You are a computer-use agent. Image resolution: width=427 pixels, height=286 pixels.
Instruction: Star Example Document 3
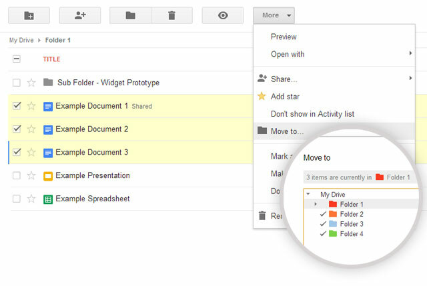tap(31, 152)
